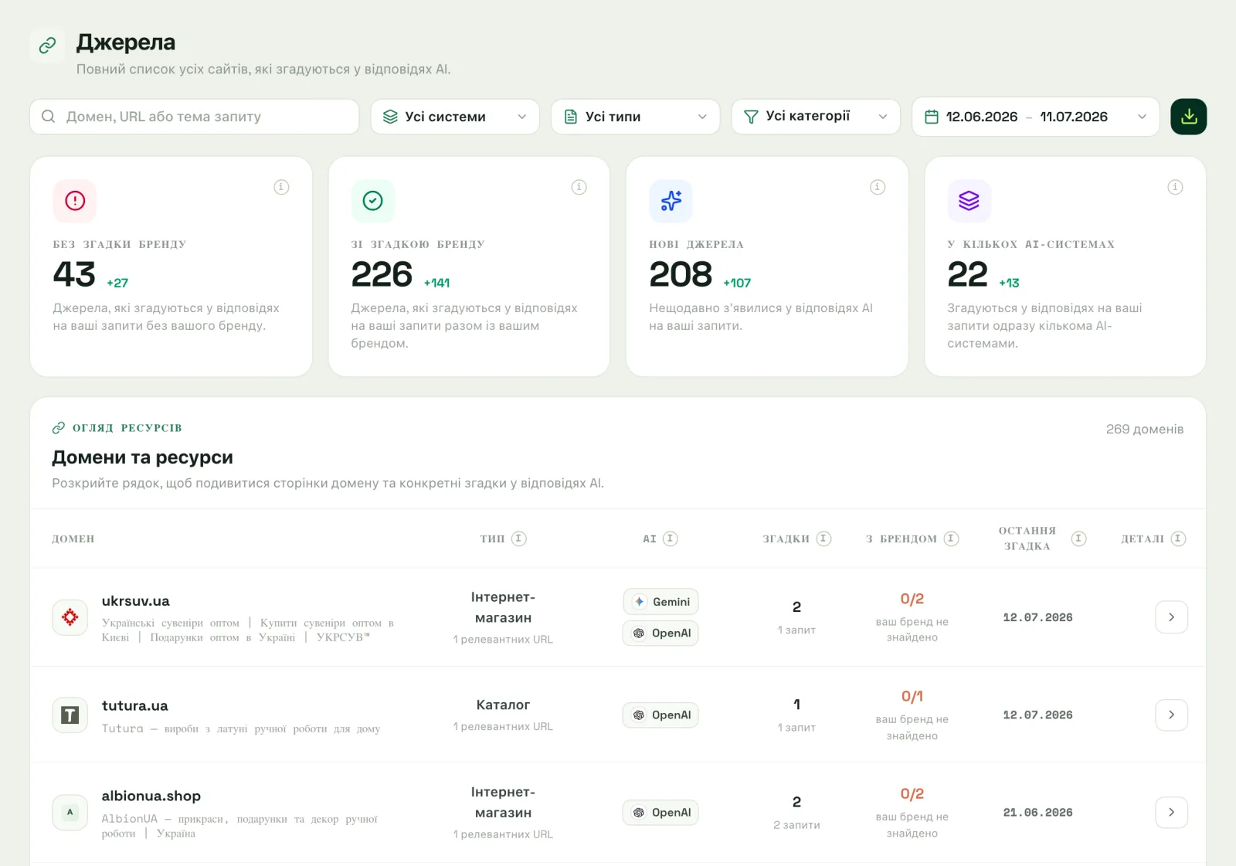The width and height of the screenshot is (1236, 866).
Task: Click date 21.06.2026 in albionua.shop row
Action: [1038, 813]
